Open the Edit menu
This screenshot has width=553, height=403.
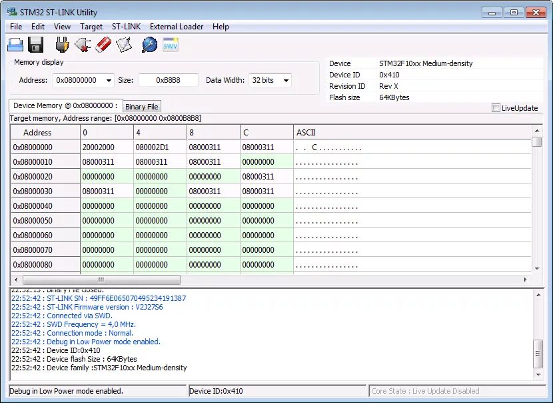pyautogui.click(x=38, y=27)
